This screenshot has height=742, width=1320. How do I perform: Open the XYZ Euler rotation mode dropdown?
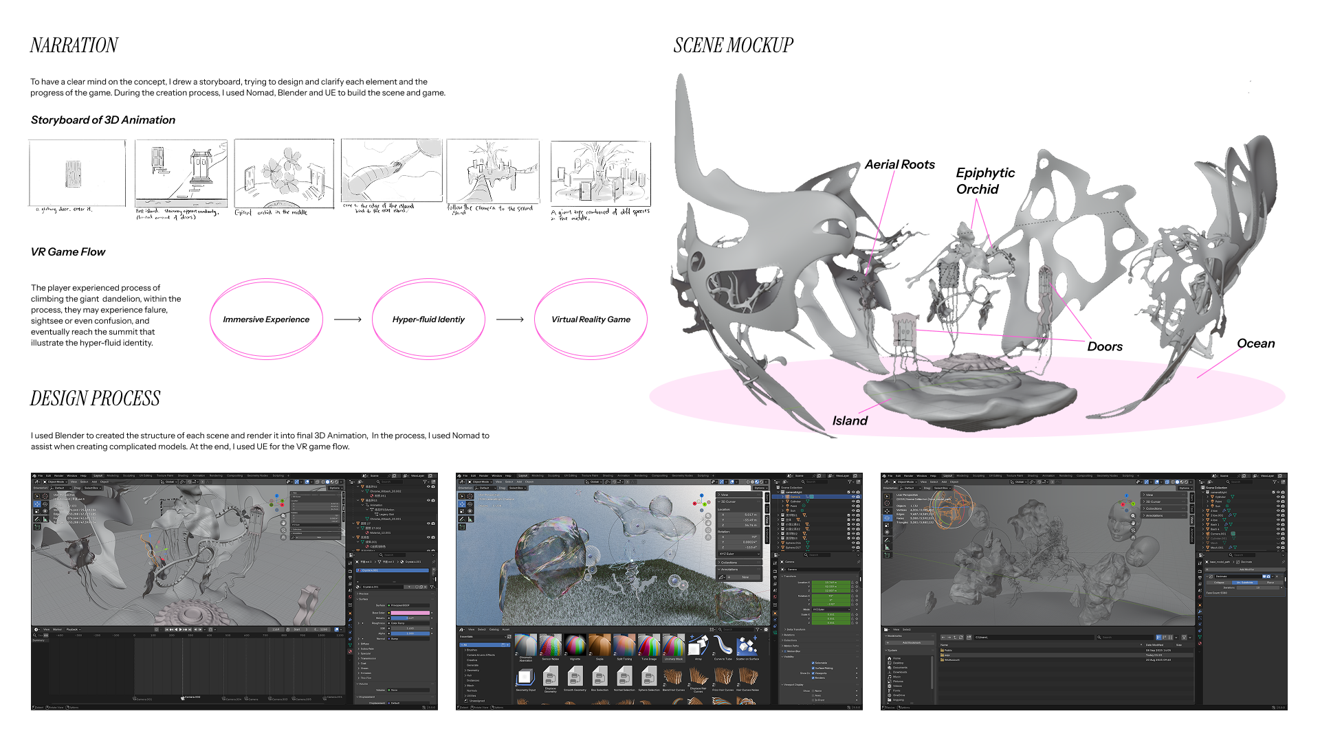[739, 554]
